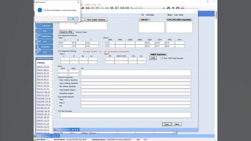Viewport: 251px width, 141px height.
Task: Open the dropdown arrow in bottom table row
Action: tap(175, 132)
